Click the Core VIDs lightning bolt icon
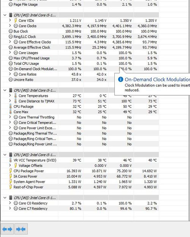Viewport: 190px width, 237px height. click(x=16, y=21)
